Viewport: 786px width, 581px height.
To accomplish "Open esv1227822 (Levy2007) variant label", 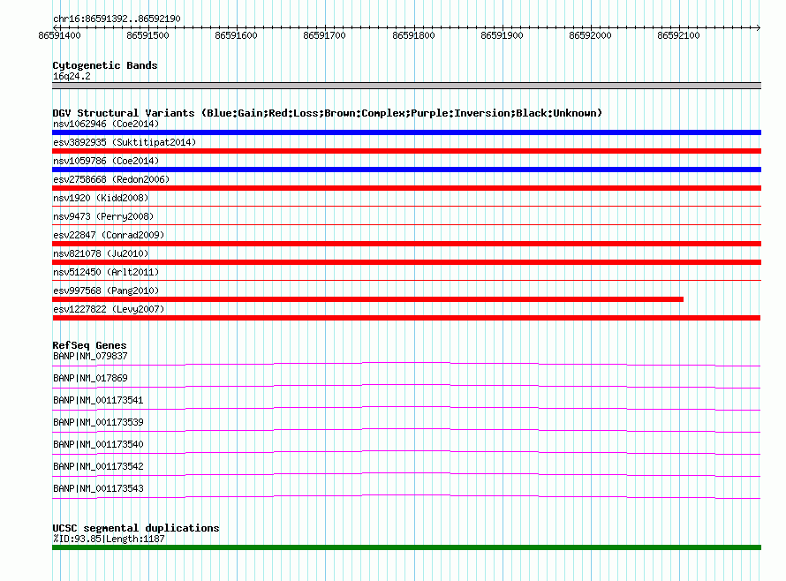I will click(109, 309).
